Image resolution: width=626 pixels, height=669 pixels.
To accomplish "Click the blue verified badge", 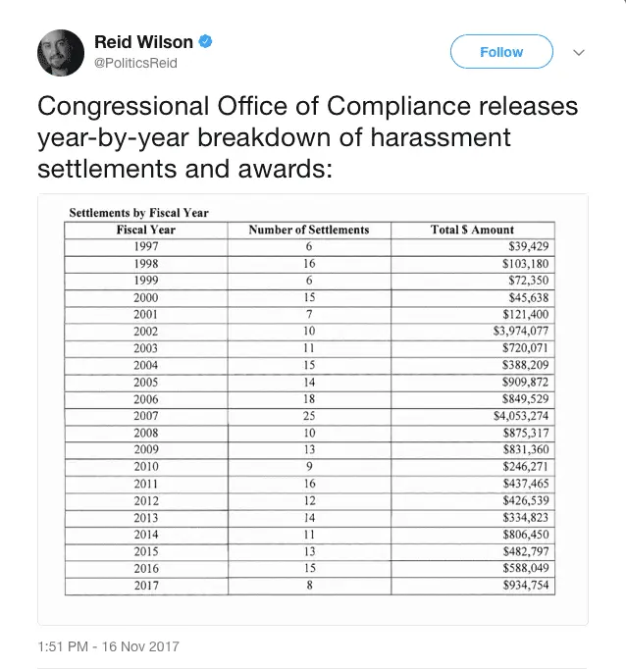I will [x=207, y=42].
